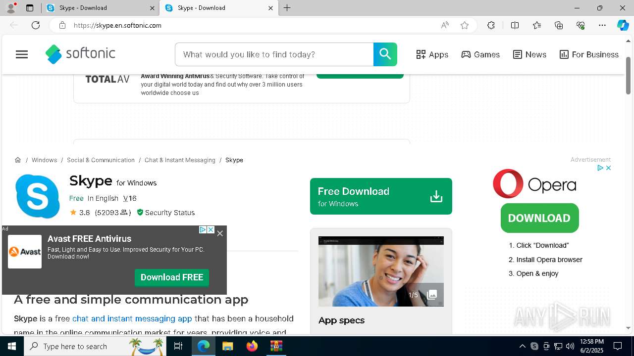Add page to favorites star

tap(465, 25)
